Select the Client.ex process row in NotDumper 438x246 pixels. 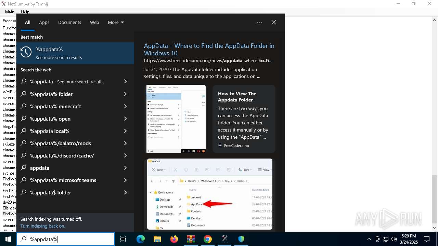9,208
